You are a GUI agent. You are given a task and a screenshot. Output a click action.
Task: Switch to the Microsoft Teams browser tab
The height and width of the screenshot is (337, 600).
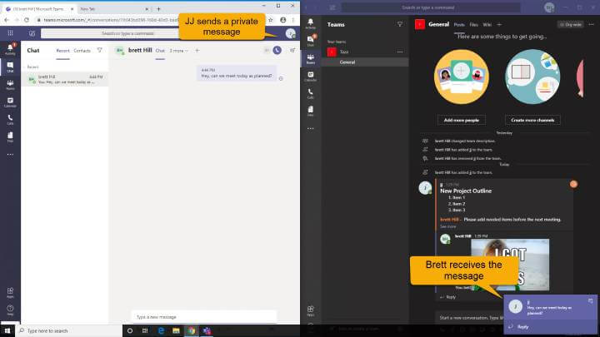(38, 8)
